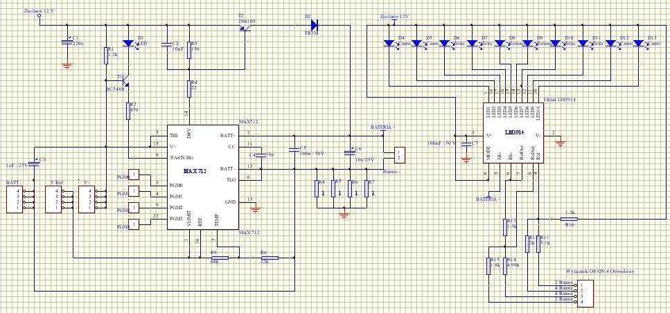Select the V Ref four-pin header

click(52, 199)
